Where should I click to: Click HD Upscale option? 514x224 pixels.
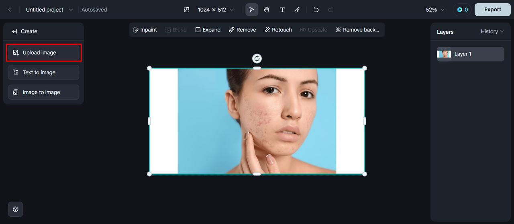(x=314, y=30)
